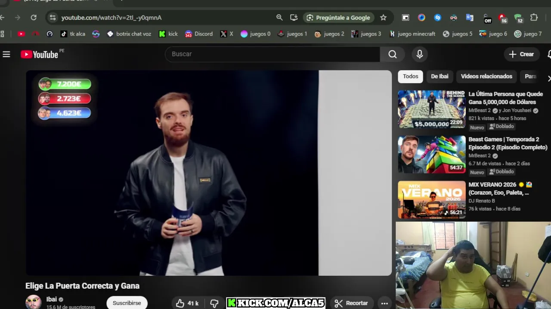The height and width of the screenshot is (309, 551).
Task: Bookmark this page with the star icon
Action: (384, 18)
